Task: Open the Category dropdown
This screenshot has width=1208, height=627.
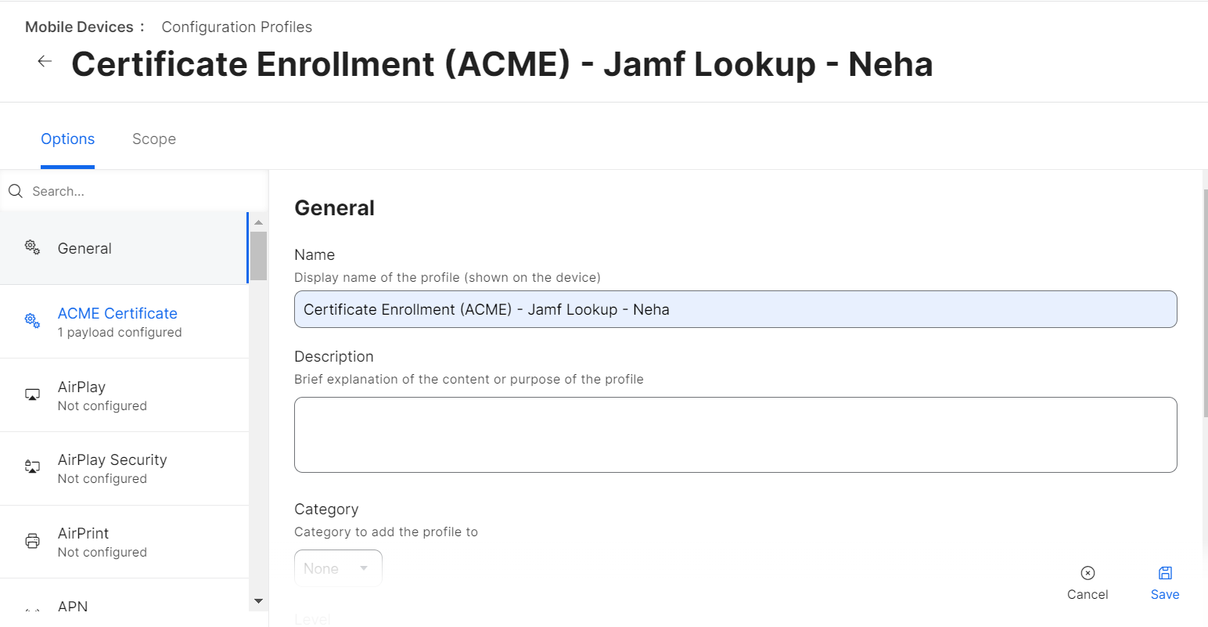Action: click(x=338, y=568)
